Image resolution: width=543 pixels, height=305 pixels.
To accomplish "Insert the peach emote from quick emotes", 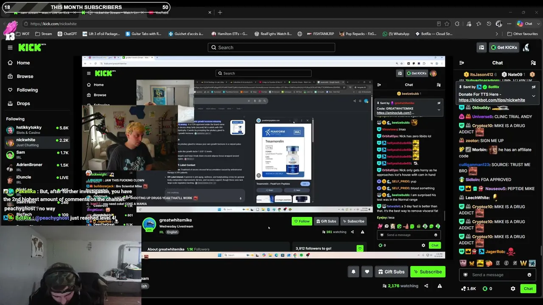I will click(x=489, y=263).
